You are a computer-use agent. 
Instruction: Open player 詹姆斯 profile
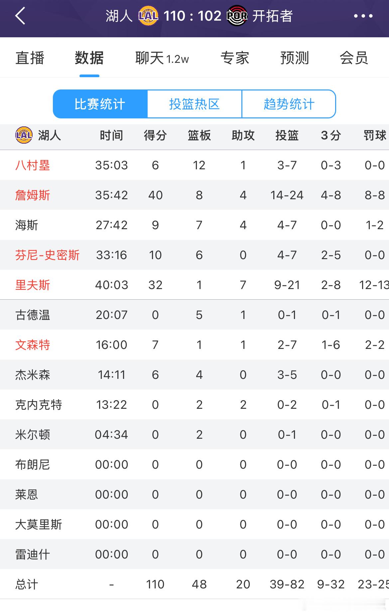pyautogui.click(x=33, y=195)
